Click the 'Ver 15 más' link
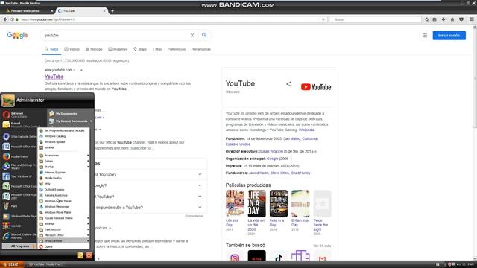Screen dimensions: 477x268 [322, 246]
